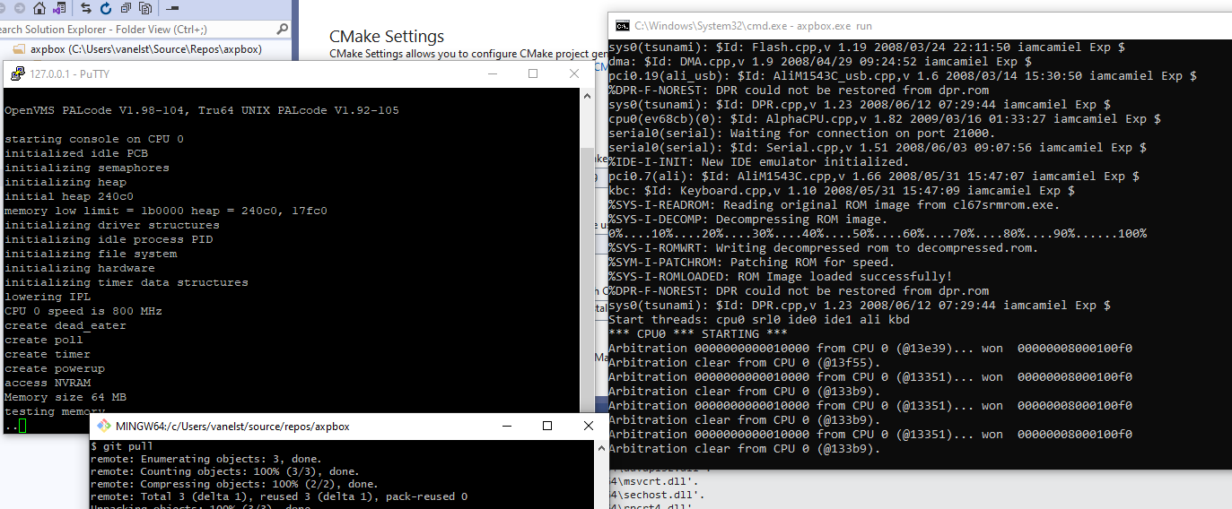The image size is (1232, 509).
Task: Minimize the PuTTY window
Action: [x=491, y=73]
